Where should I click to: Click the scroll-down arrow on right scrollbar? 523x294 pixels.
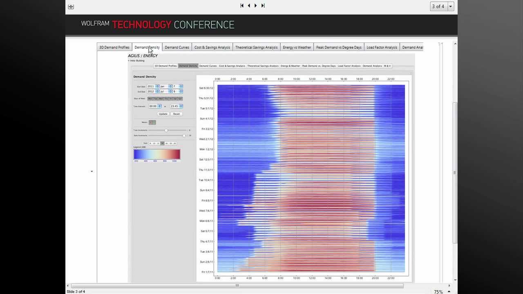(x=455, y=280)
